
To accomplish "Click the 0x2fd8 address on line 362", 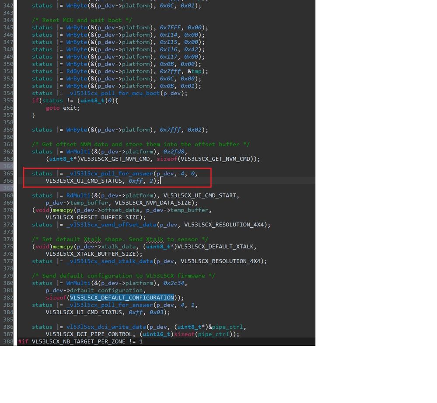I will click(x=174, y=152).
